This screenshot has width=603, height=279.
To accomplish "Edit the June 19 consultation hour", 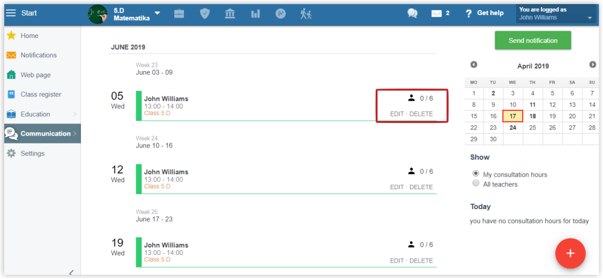I will 397,260.
